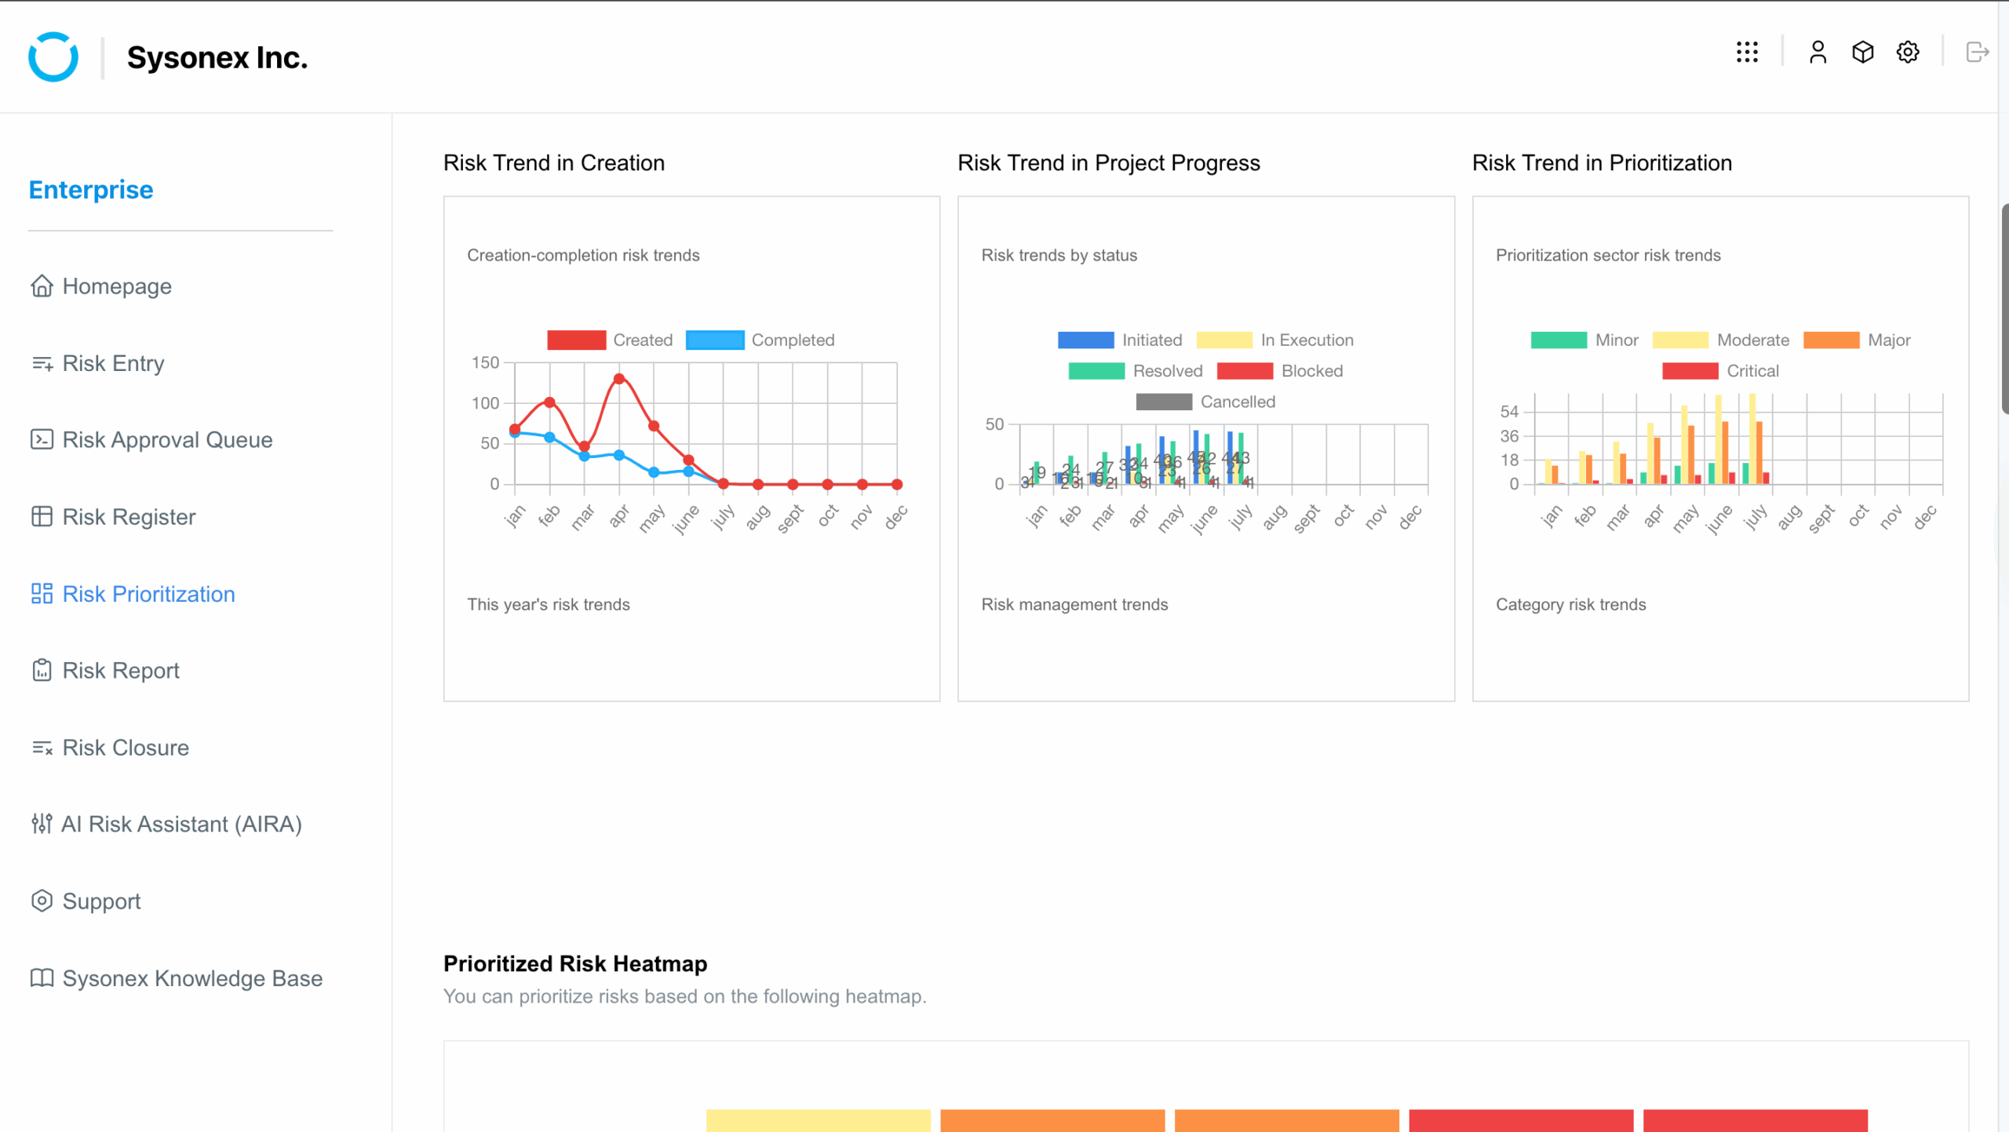Hide the Cancelled status series
Image resolution: width=2009 pixels, height=1132 pixels.
point(1205,402)
